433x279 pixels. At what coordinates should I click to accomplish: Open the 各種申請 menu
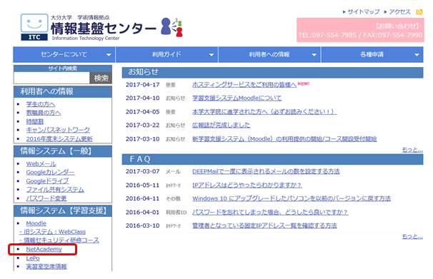point(372,54)
